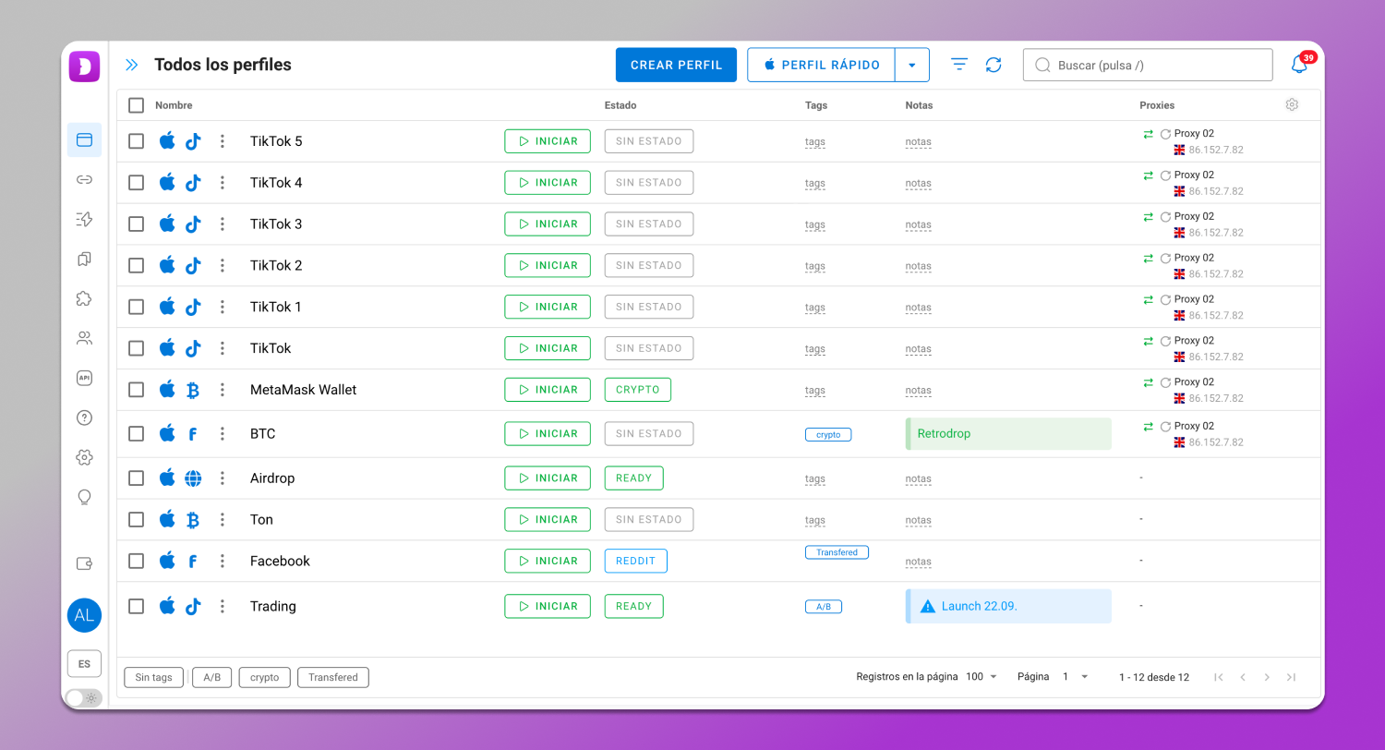Click the three-dot menu for MetaMask Wallet
Image resolution: width=1385 pixels, height=750 pixels.
[222, 390]
